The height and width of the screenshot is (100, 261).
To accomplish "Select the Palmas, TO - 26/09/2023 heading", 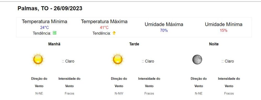I will [x=50, y=8].
